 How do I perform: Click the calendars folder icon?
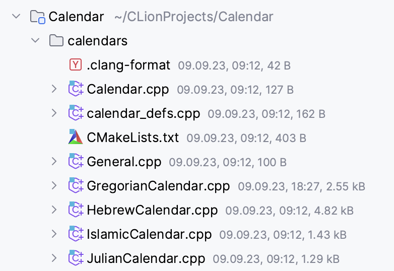coord(56,41)
